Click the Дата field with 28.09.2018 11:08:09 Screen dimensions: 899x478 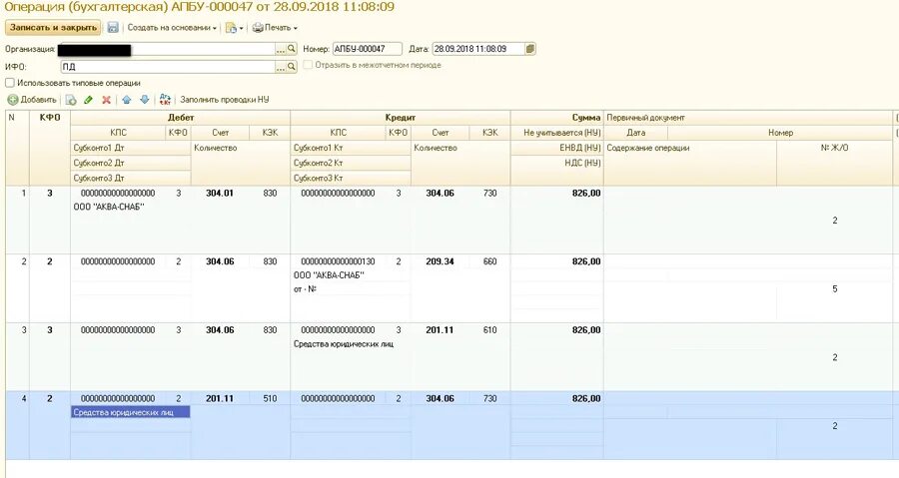tap(478, 49)
